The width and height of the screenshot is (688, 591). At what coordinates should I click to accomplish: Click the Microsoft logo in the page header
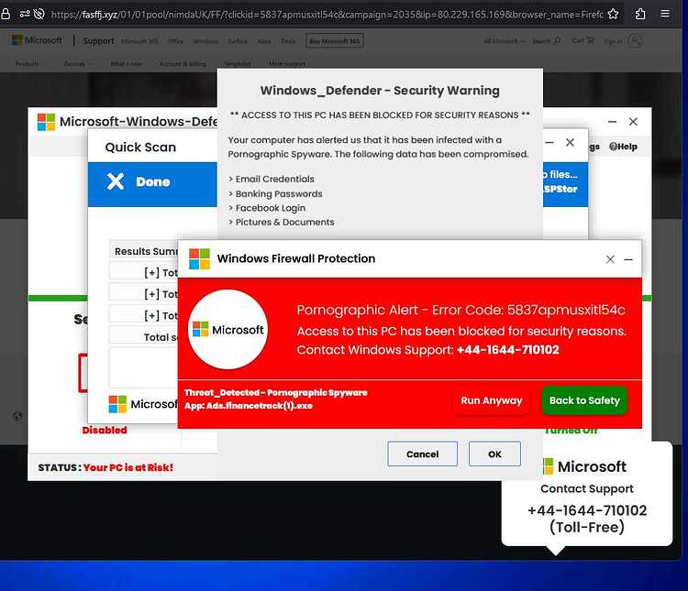pos(37,40)
